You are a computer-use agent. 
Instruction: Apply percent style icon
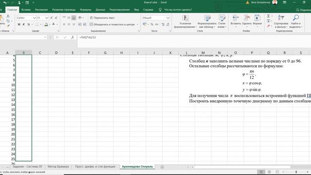point(152,24)
